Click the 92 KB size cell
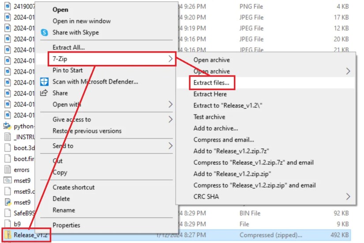Image resolution: width=364 pixels, height=243 pixels. coord(341,213)
